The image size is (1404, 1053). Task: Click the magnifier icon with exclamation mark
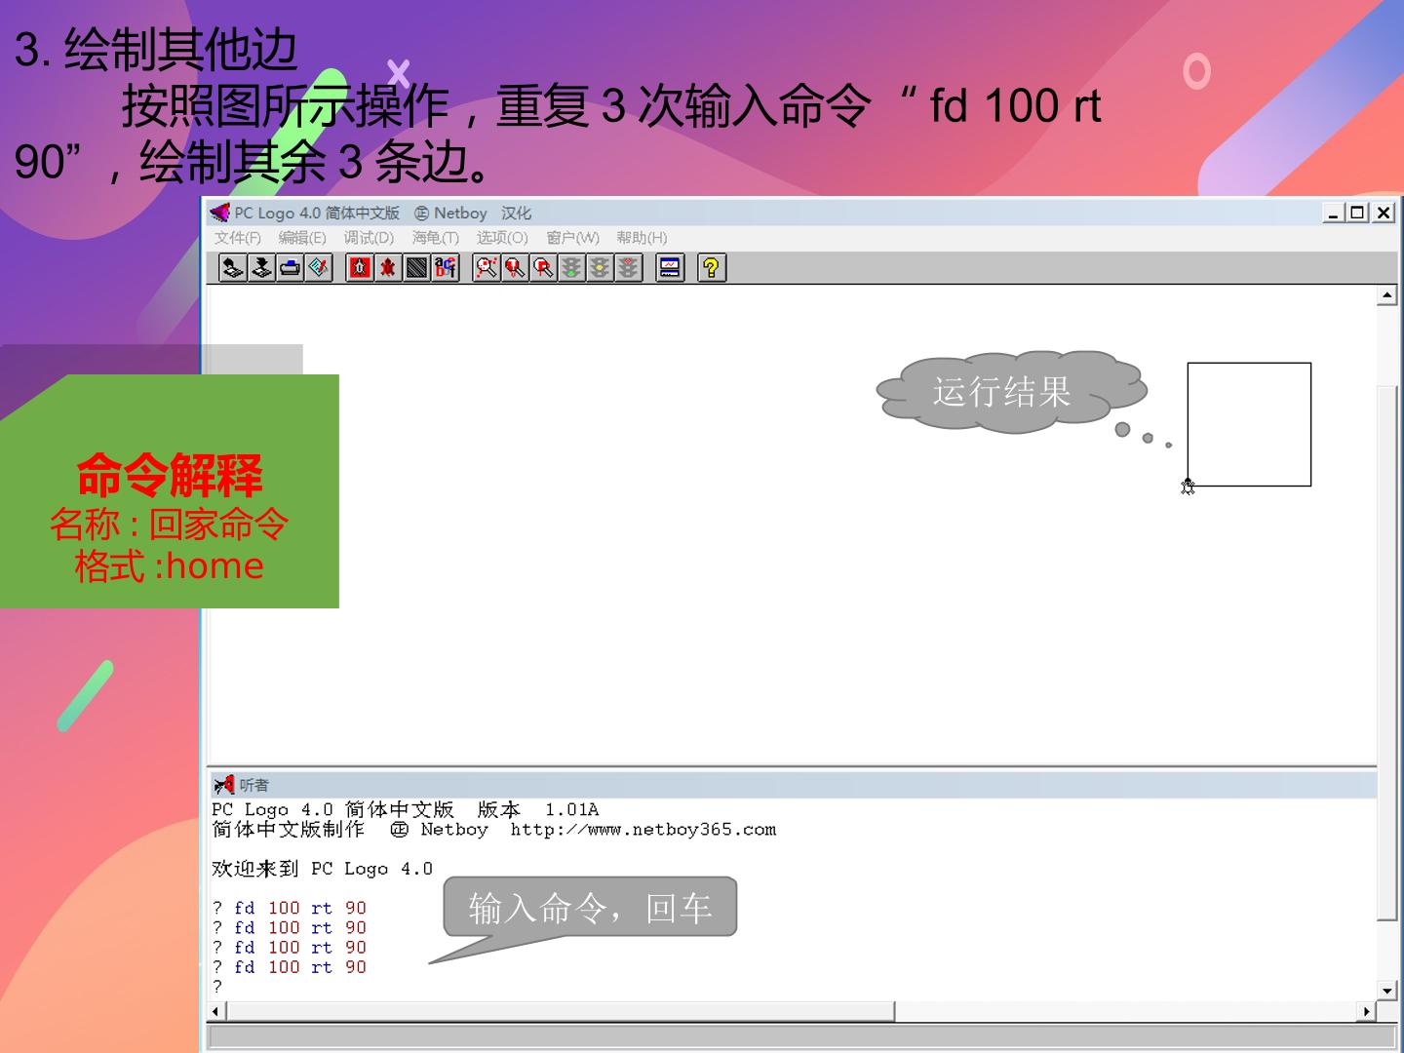coord(515,267)
